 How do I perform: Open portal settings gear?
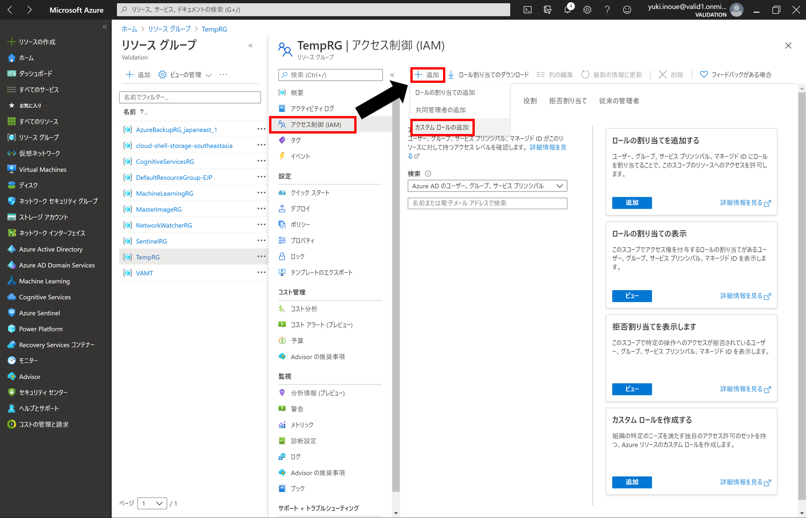tap(587, 10)
